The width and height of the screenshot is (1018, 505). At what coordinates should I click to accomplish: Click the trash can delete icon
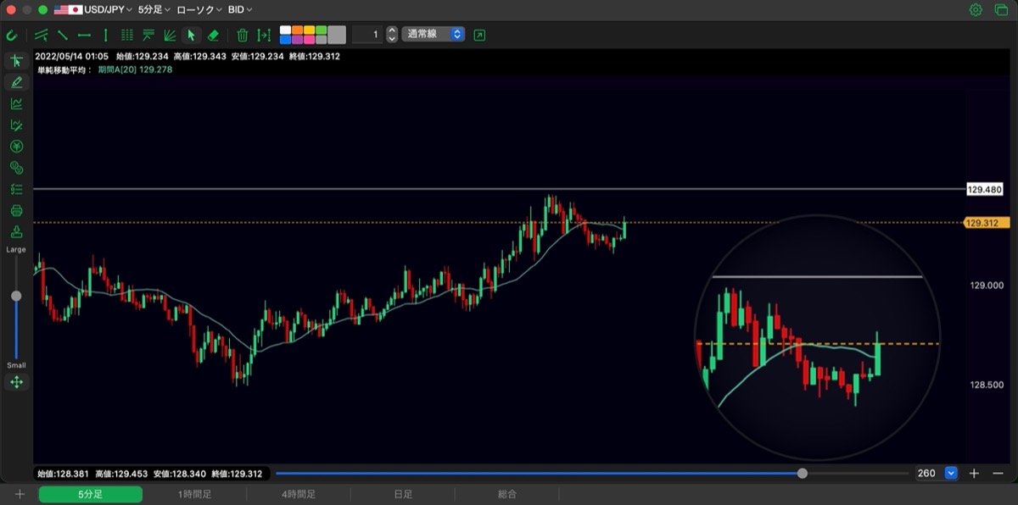click(242, 35)
